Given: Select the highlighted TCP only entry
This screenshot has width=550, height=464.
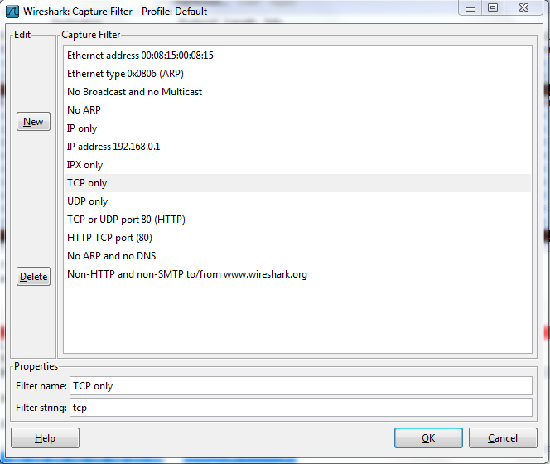Looking at the screenshot, I should (297, 183).
